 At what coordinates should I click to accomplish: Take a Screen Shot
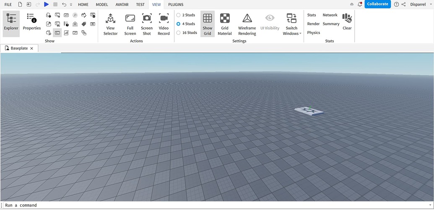pos(147,24)
